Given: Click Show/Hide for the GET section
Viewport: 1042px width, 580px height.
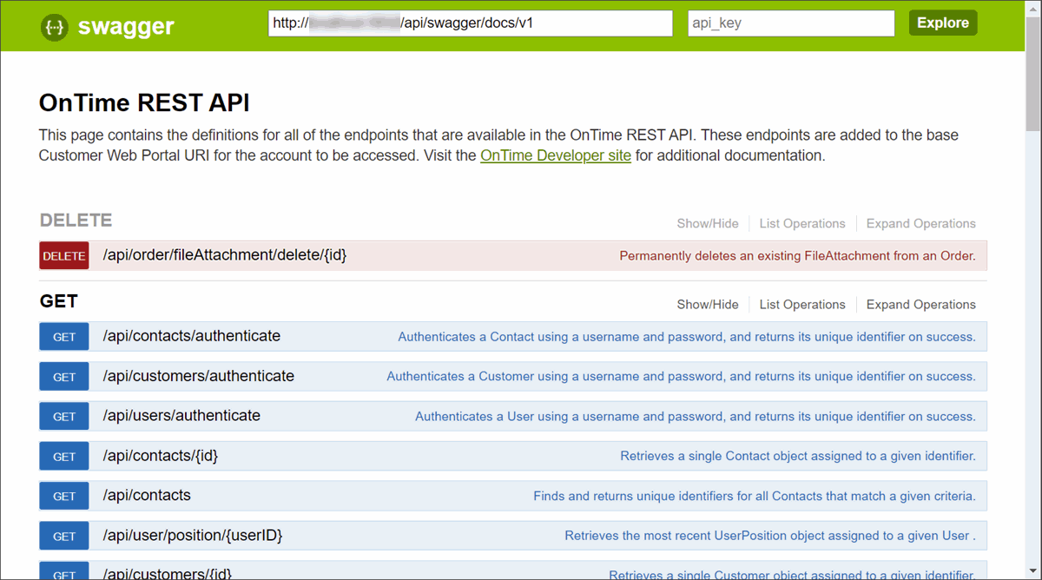Looking at the screenshot, I should 708,305.
